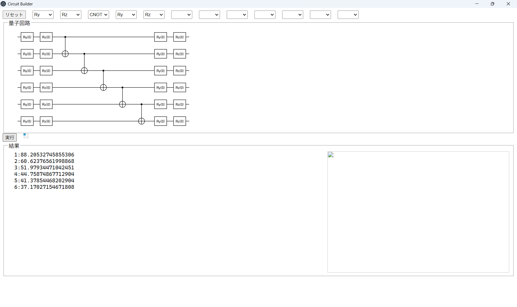
Task: Close the Circuit Builder window
Action: pyautogui.click(x=508, y=4)
